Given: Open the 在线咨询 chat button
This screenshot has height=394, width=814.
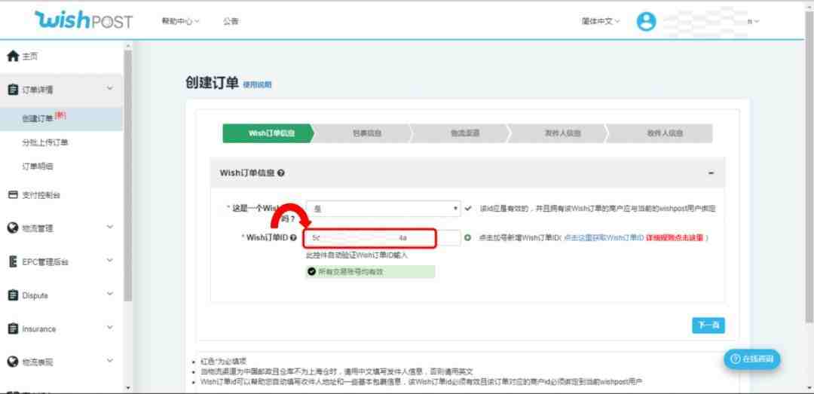Looking at the screenshot, I should 751,359.
